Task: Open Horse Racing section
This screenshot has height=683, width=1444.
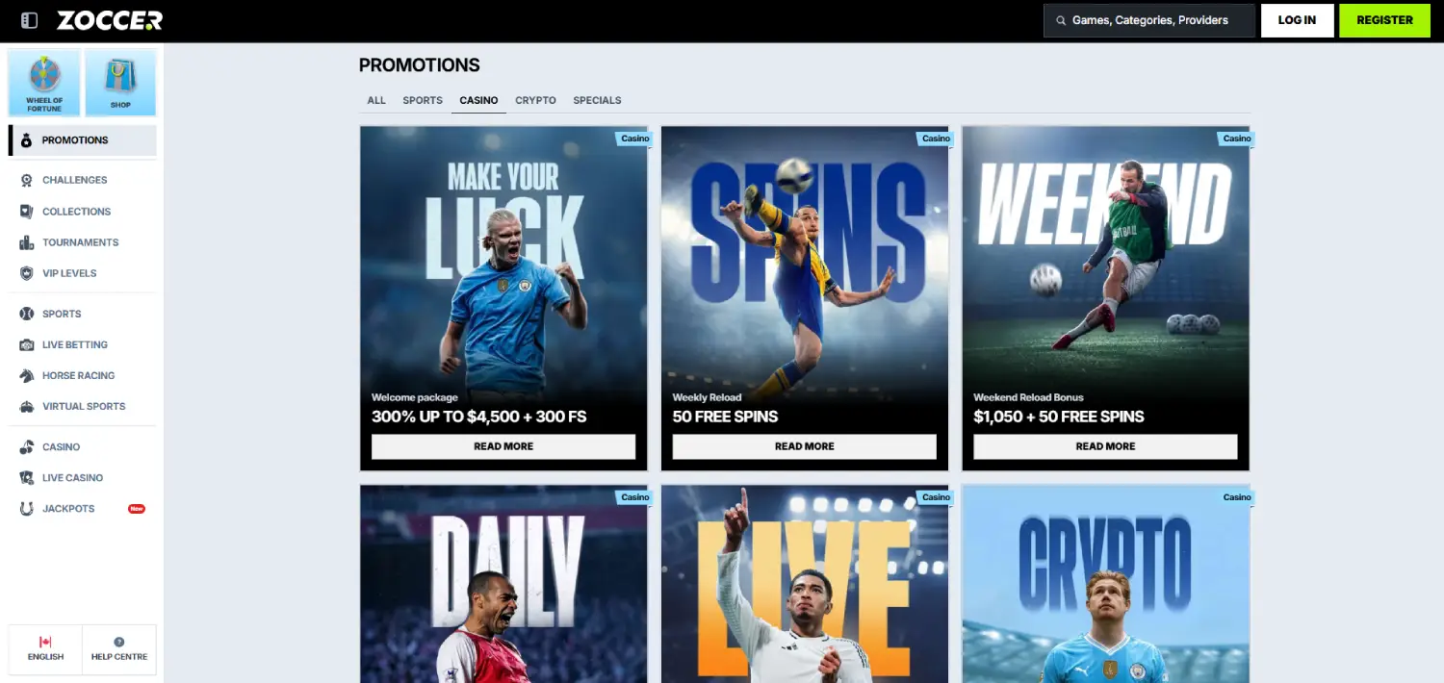Action: coord(83,375)
